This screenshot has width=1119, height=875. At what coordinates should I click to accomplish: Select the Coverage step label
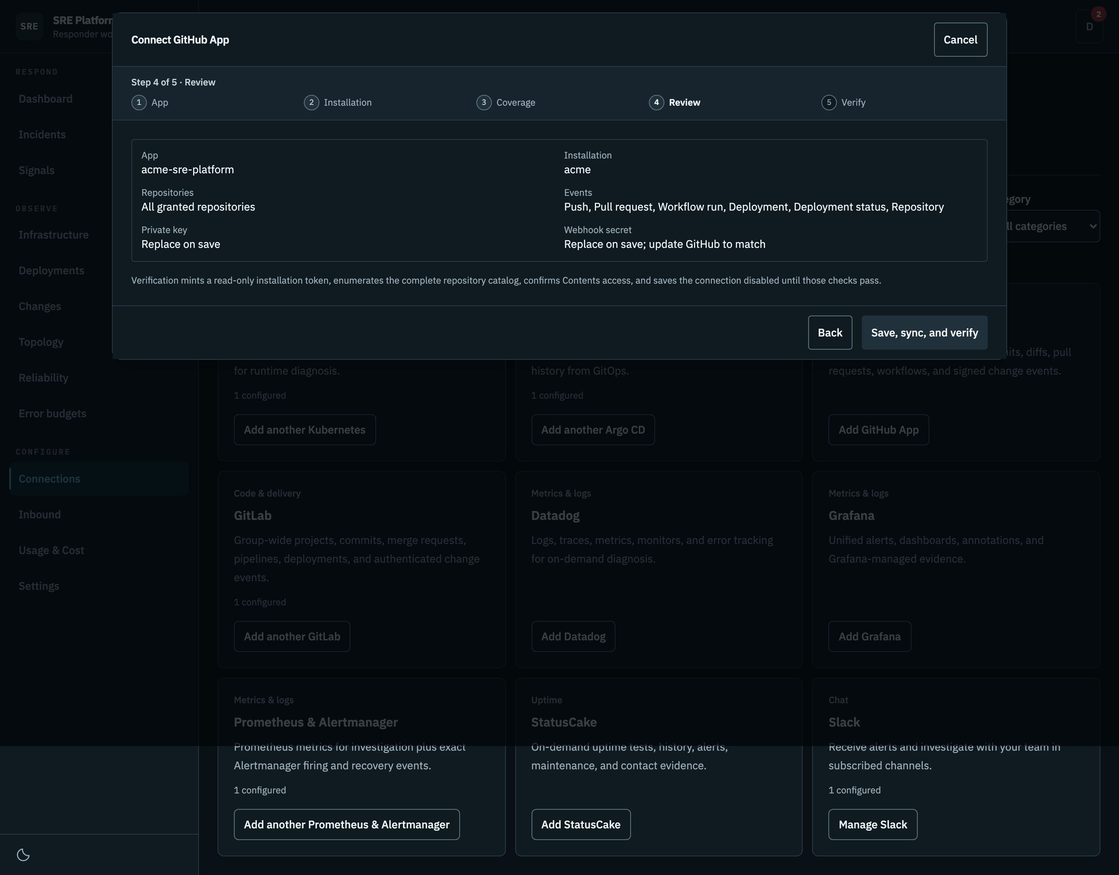click(x=516, y=103)
